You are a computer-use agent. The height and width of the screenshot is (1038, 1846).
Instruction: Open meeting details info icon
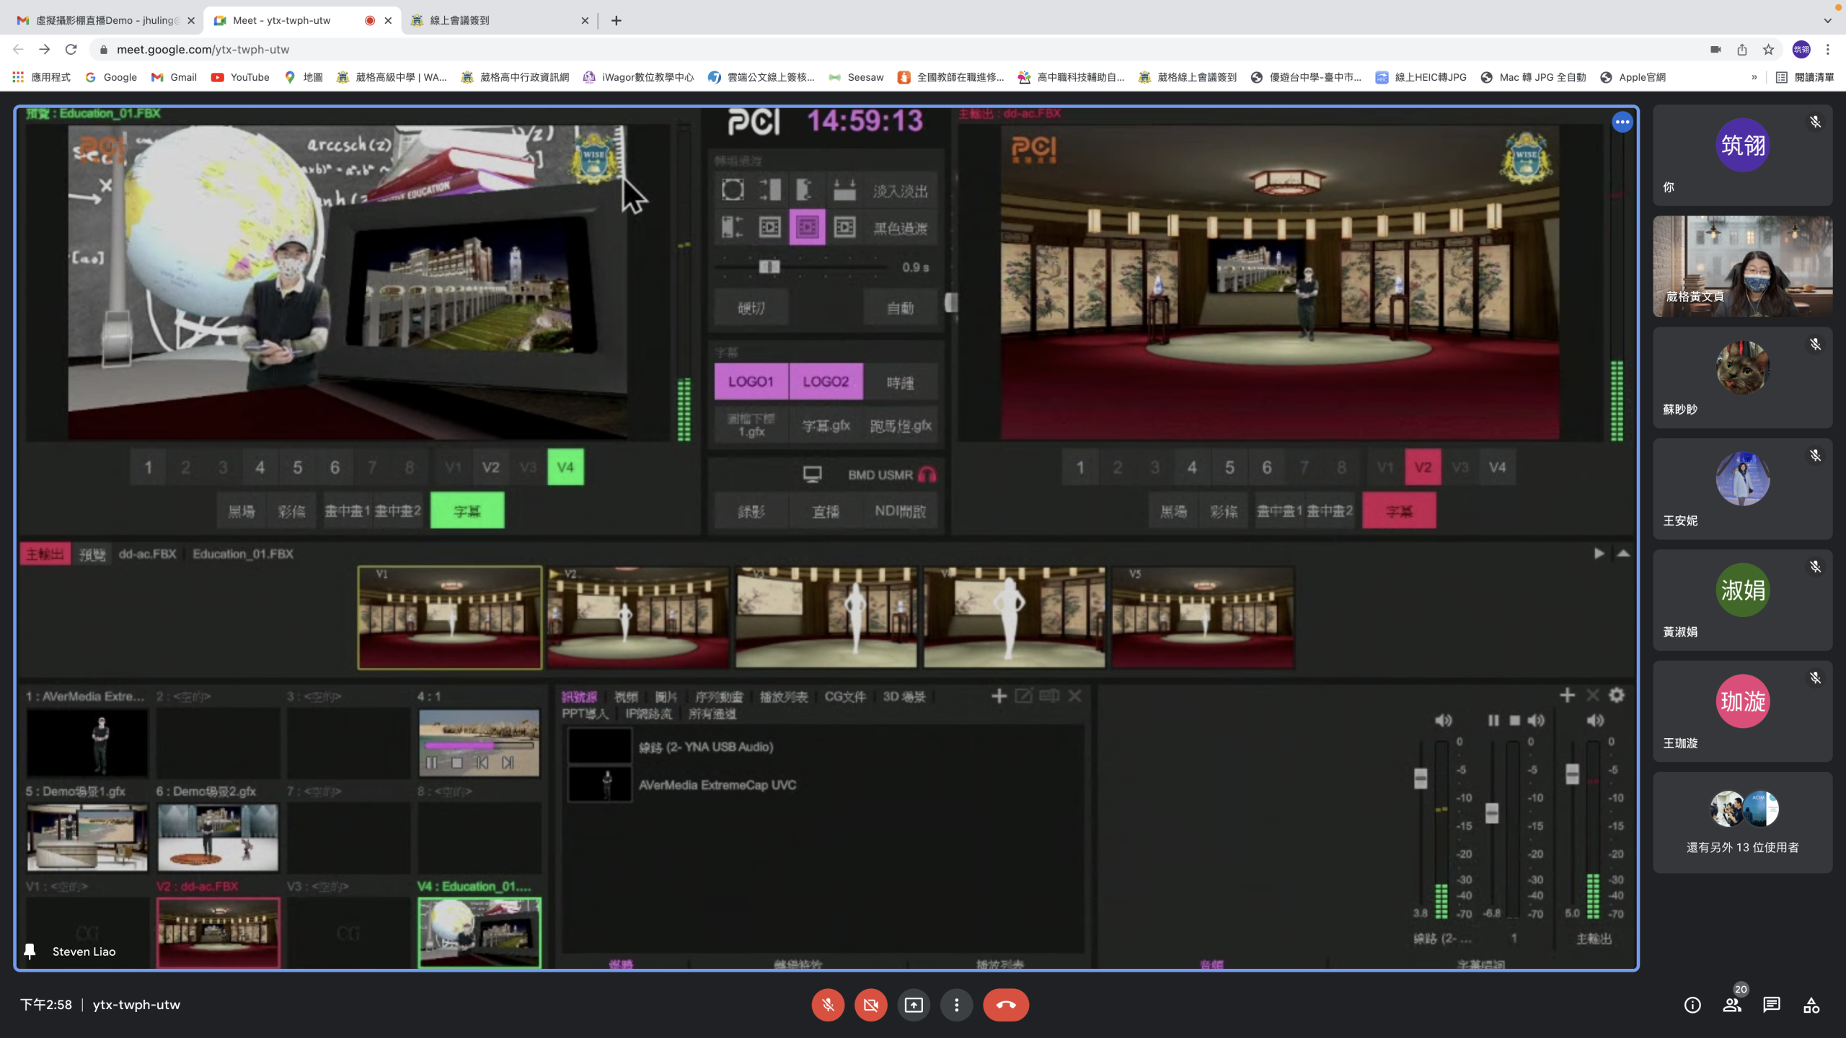pos(1692,1005)
